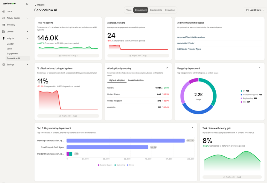Open ApprovalChecklistGeneration link
The width and height of the screenshot is (267, 183).
coord(191,37)
